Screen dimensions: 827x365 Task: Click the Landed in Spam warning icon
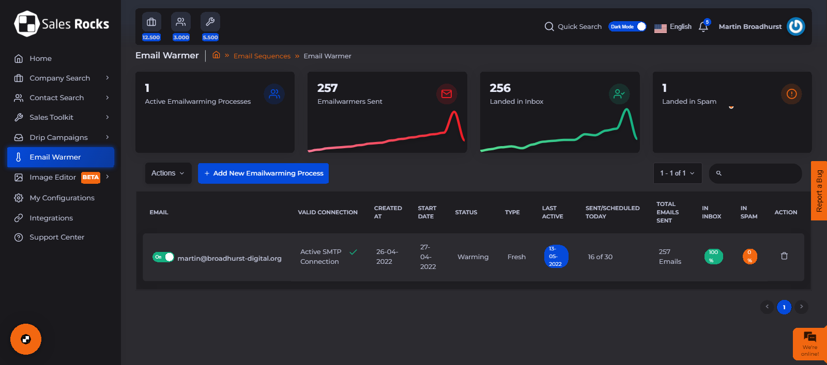click(791, 94)
